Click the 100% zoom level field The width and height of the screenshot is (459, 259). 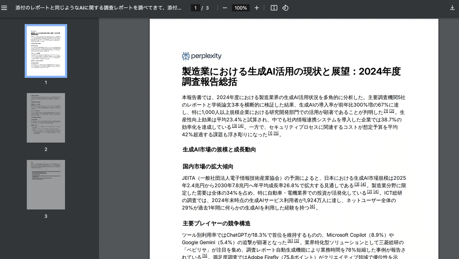coord(241,8)
